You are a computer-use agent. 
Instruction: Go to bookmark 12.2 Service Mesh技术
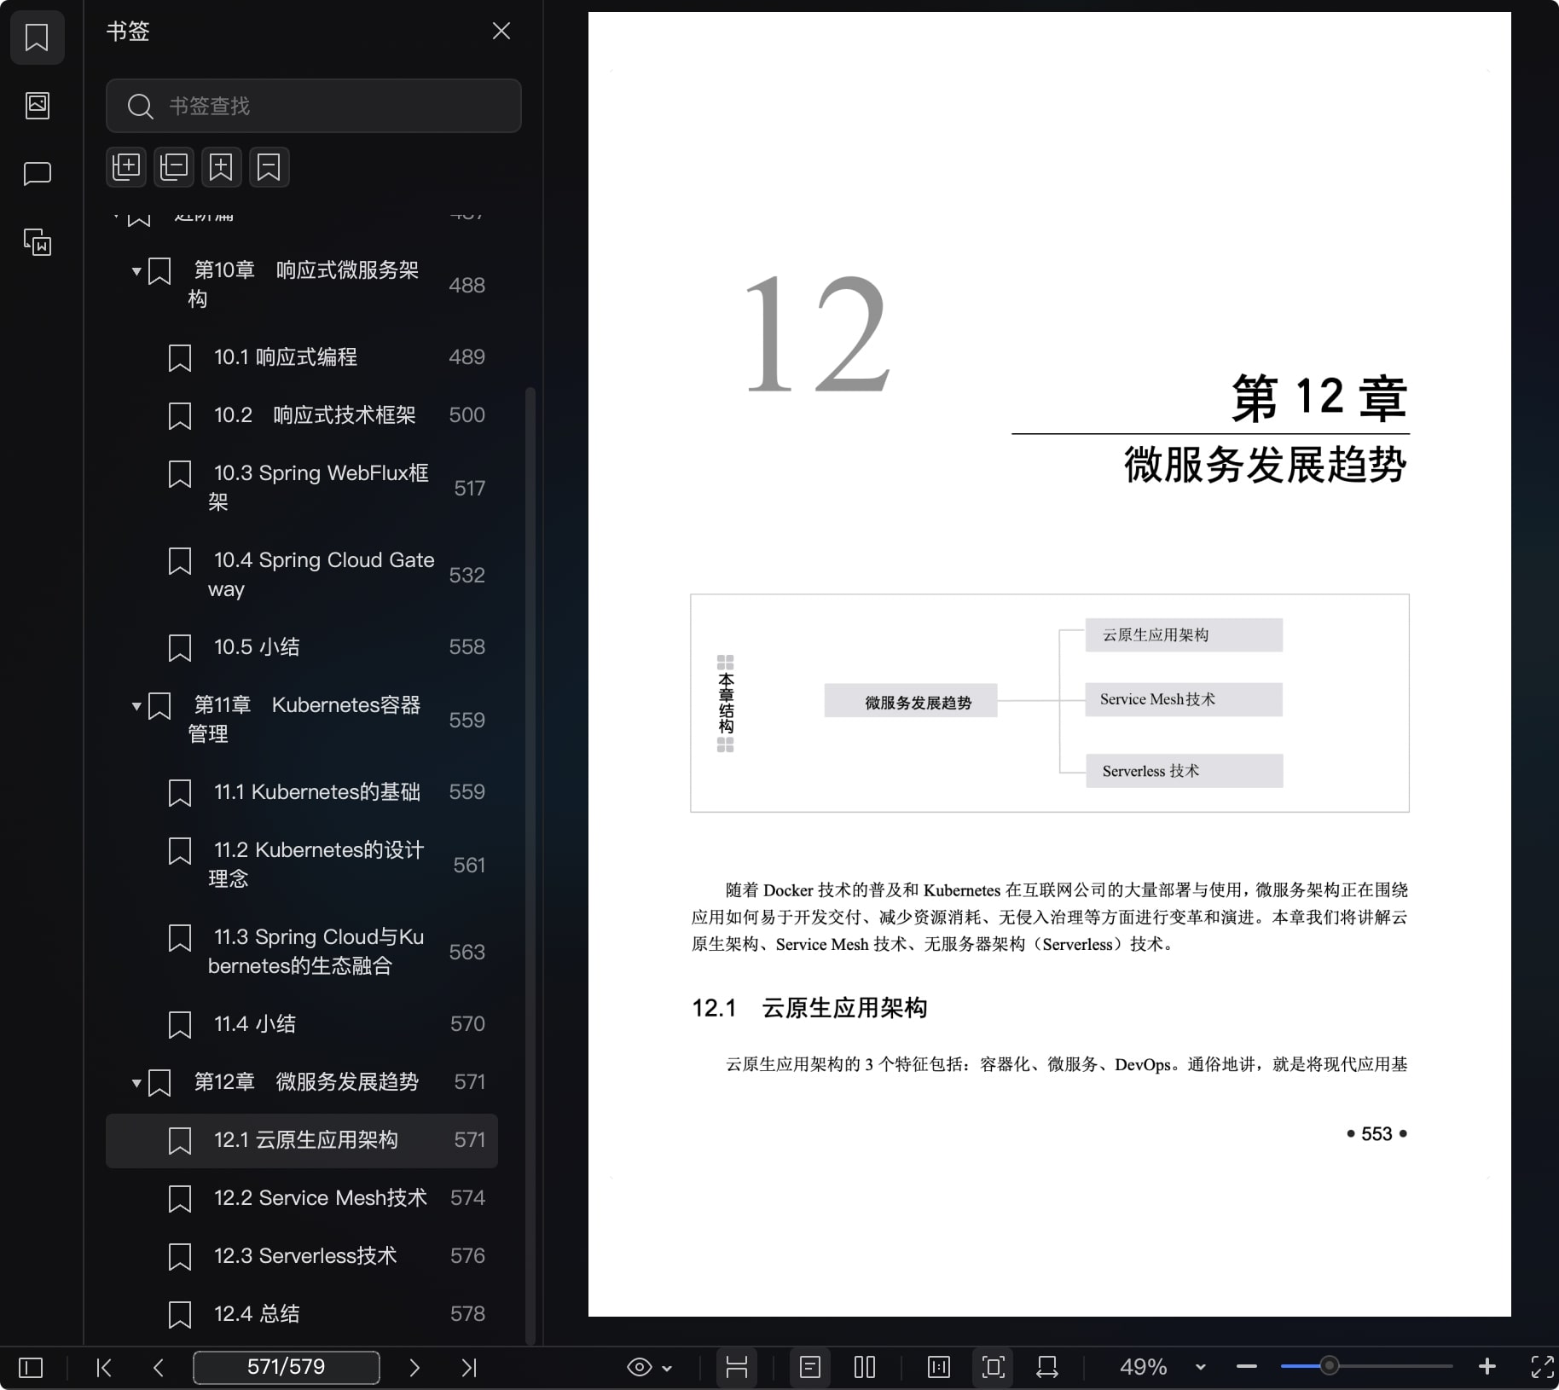click(302, 1197)
